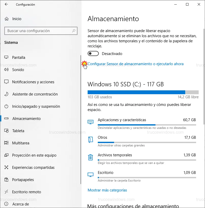
Task: Enable the Sensor de almacenamiento toggle
Action: pyautogui.click(x=93, y=54)
